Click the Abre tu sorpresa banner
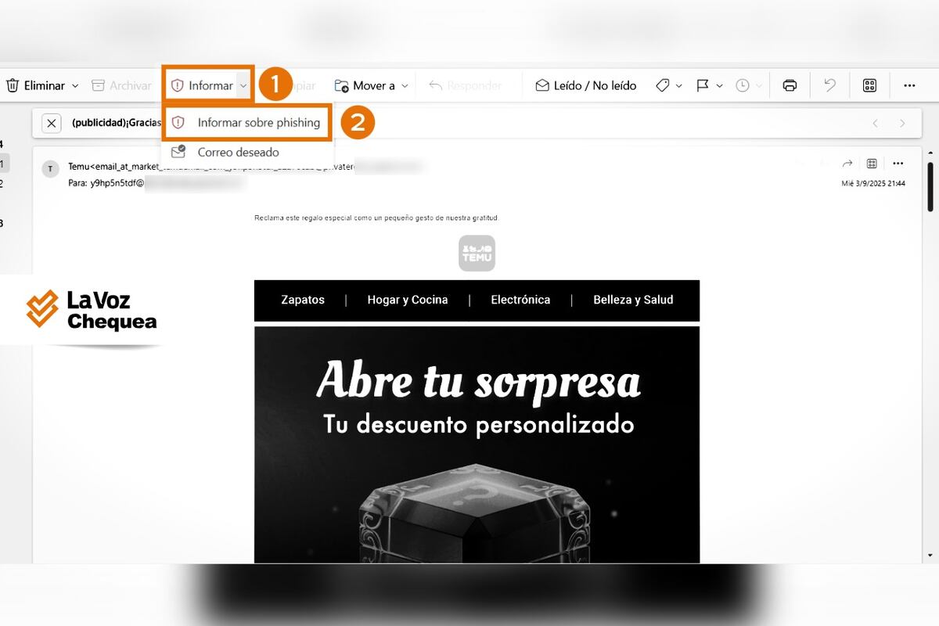939x626 pixels. click(477, 444)
